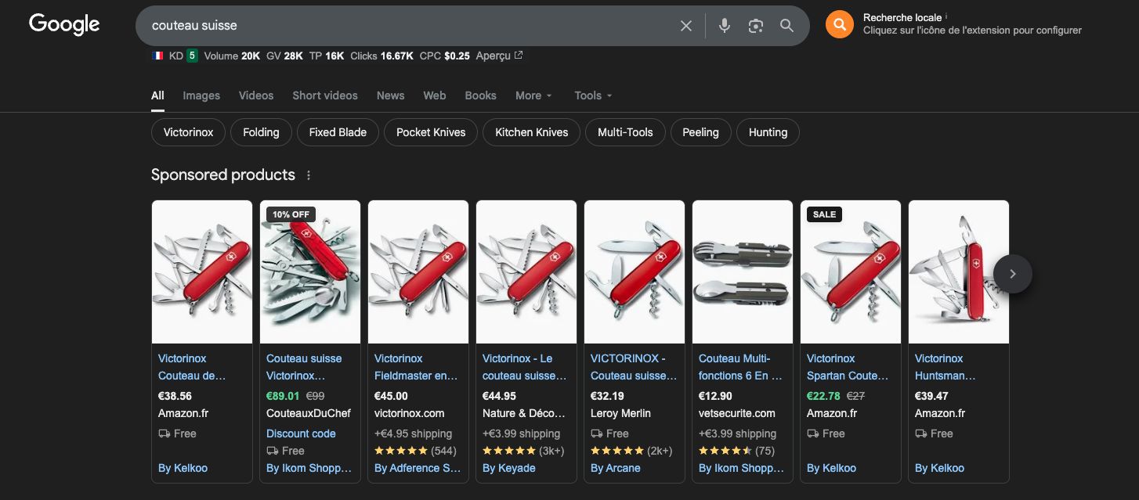Click By Ikom Shopp under CouteauxDuChef
This screenshot has height=500, width=1139.
pos(309,468)
